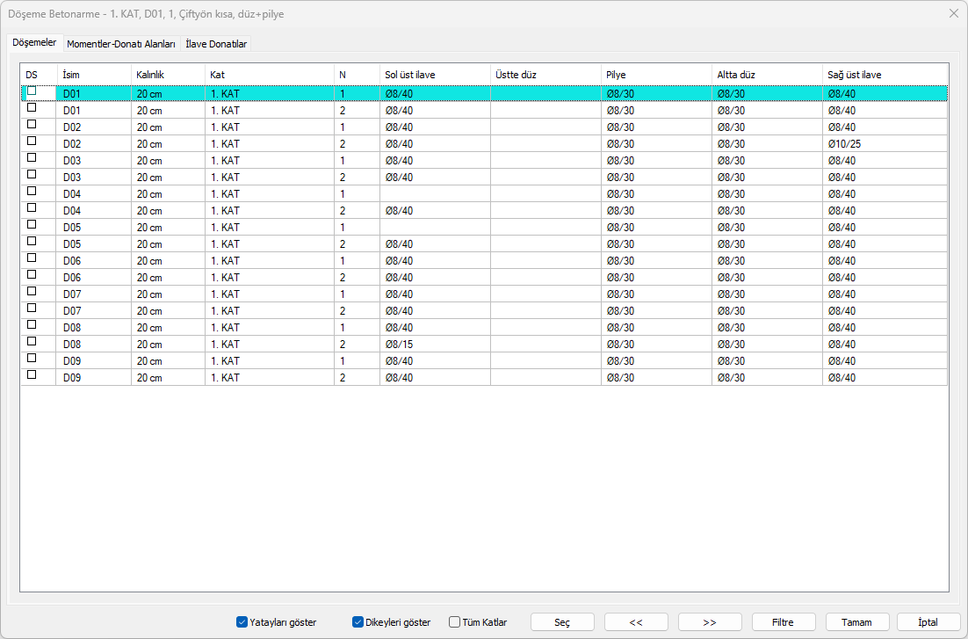968x639 pixels.
Task: Select the Döşemeler tab
Action: [x=34, y=42]
